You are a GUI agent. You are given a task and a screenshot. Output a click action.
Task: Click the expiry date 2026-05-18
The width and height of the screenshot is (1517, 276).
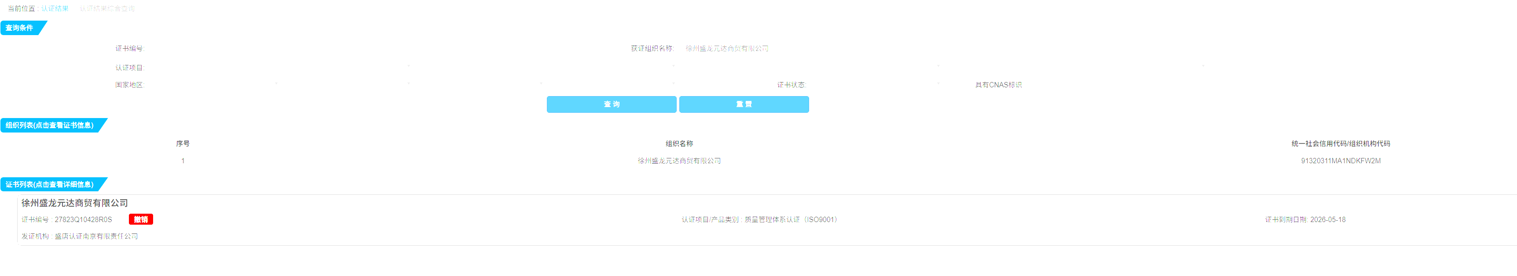point(1327,220)
